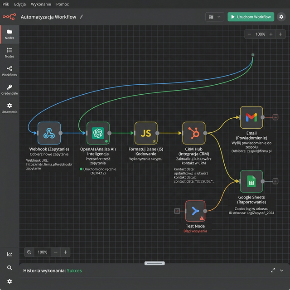Viewport: 290px width, 290px height.
Task: Click Webhook URL text
Action: tap(49, 164)
